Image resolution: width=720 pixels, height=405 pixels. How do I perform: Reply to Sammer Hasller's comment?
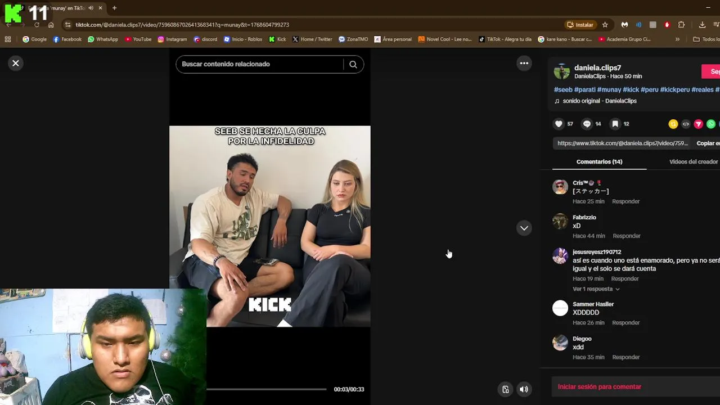626,323
